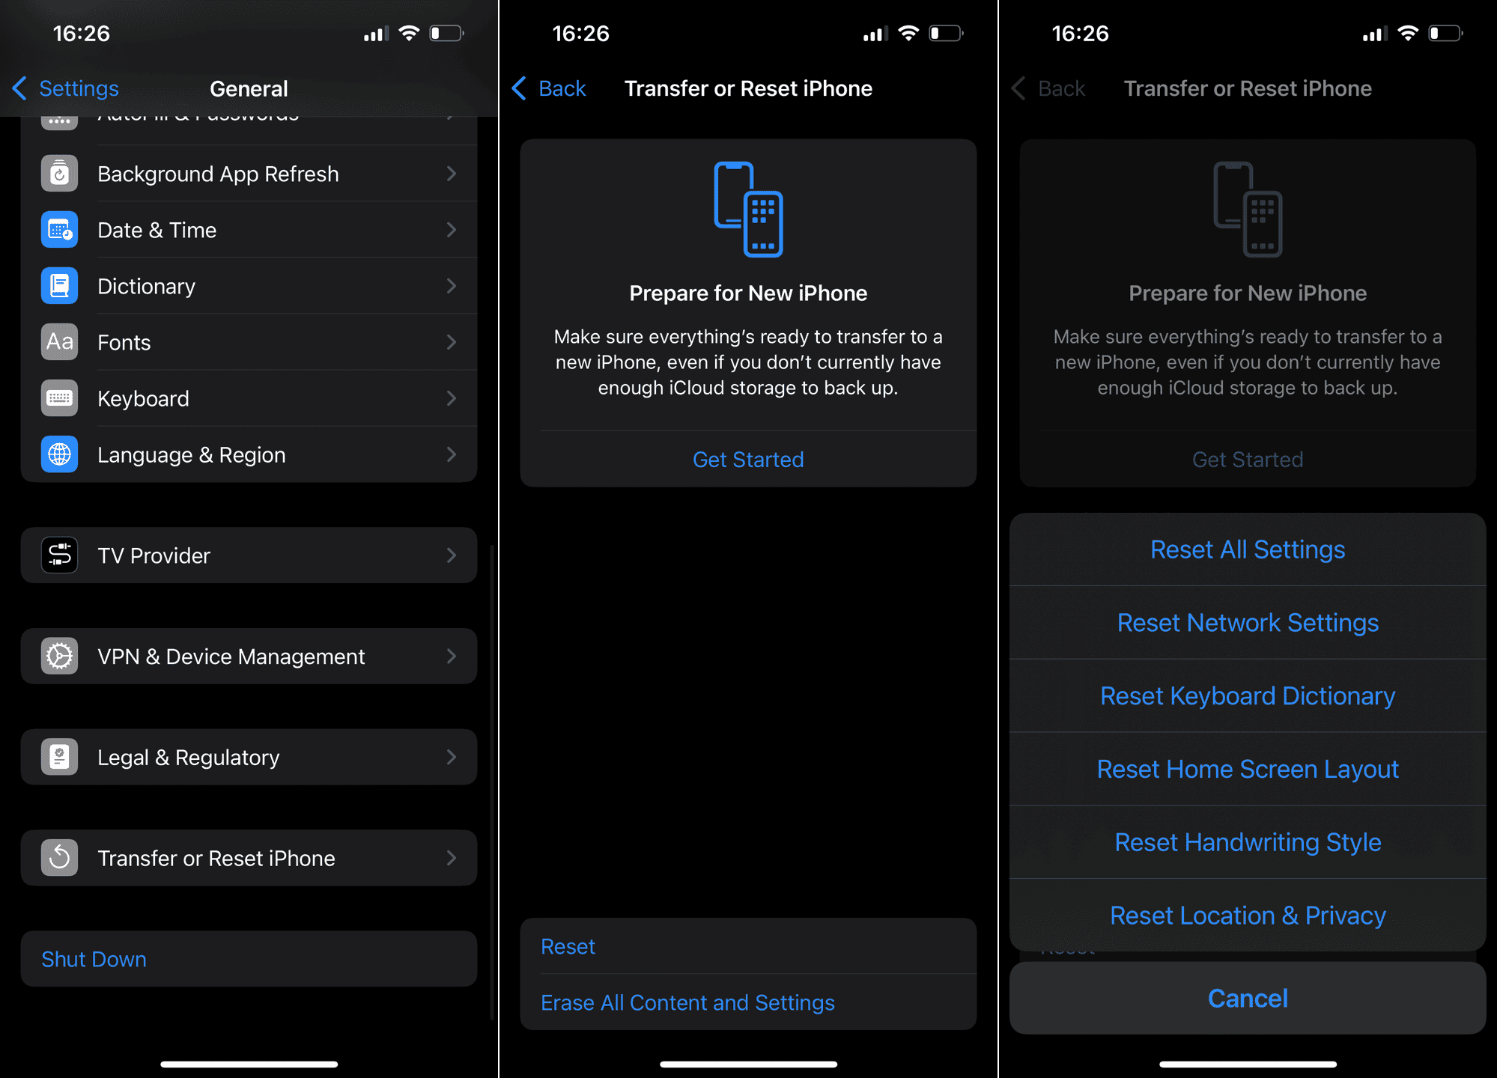The width and height of the screenshot is (1497, 1078).
Task: Tap the VPN & Device Management gear icon
Action: [59, 657]
